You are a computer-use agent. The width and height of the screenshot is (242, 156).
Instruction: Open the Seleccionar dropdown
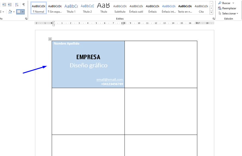228,13
